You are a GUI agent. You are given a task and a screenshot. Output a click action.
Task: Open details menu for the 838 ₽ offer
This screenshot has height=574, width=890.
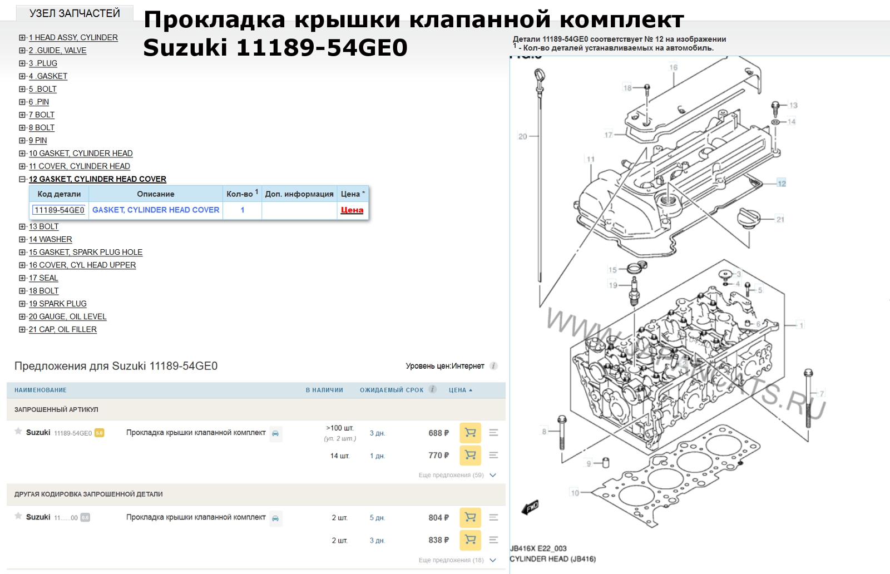point(493,540)
